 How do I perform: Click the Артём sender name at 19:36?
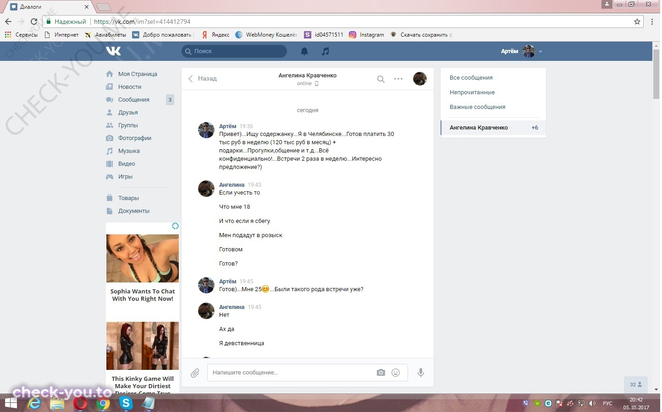(228, 126)
